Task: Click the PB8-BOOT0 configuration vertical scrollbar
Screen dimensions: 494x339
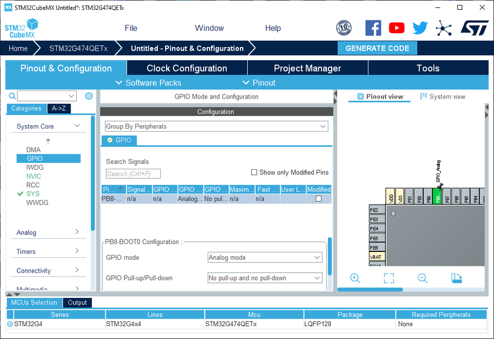Action: point(330,256)
